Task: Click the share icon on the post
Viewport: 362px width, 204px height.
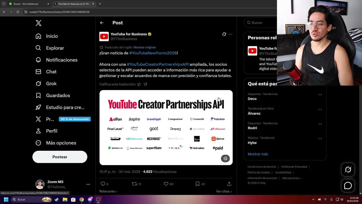Action: pyautogui.click(x=229, y=184)
